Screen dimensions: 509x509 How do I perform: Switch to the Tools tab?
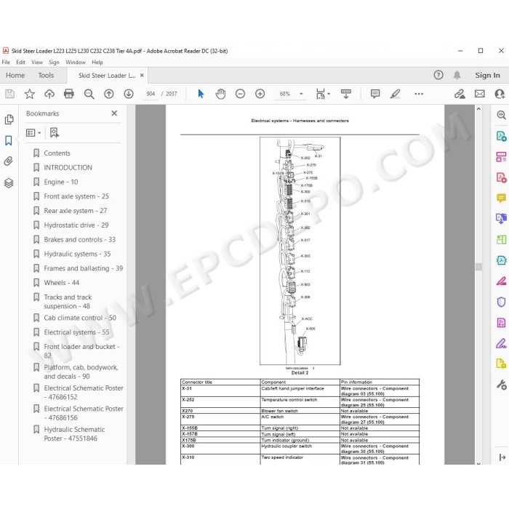[46, 76]
